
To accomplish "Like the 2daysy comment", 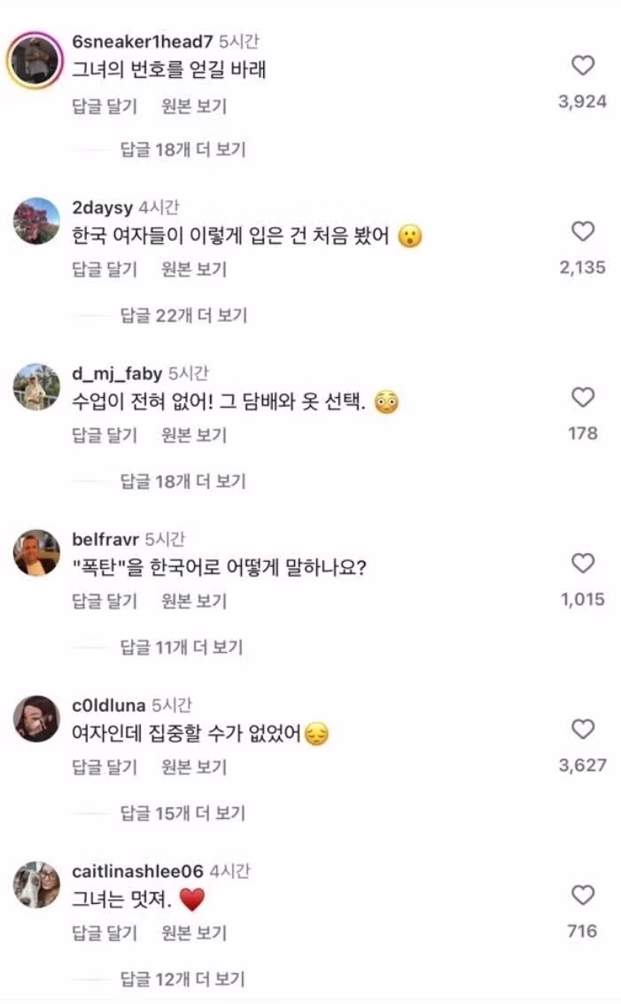I will click(583, 232).
